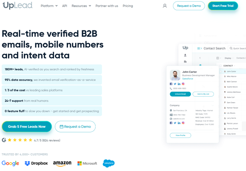Tick the checkbox beside CONTACT column header

220,66
